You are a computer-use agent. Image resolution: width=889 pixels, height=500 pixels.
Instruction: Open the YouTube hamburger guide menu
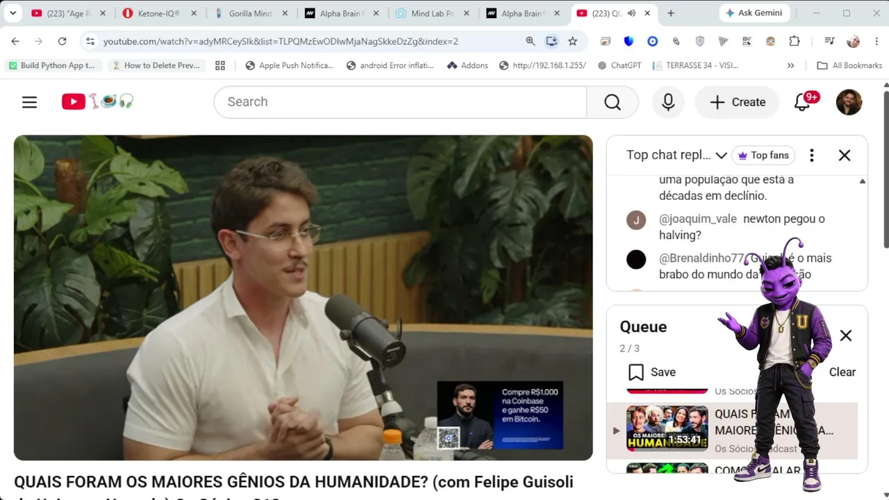(x=29, y=102)
